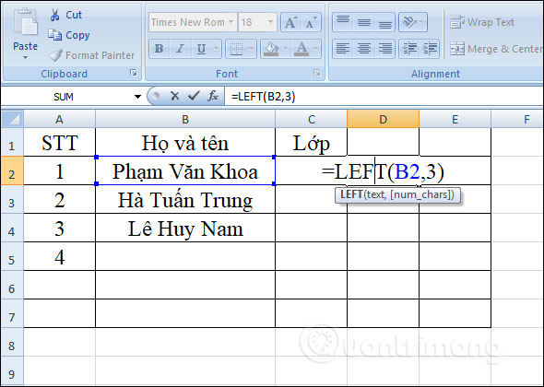Click the 'Lớp' header cell
Screen dimensions: 544x387
click(312, 143)
